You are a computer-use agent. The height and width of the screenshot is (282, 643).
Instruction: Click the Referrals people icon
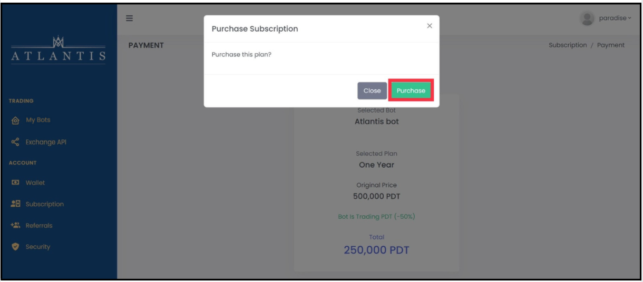[x=15, y=225]
